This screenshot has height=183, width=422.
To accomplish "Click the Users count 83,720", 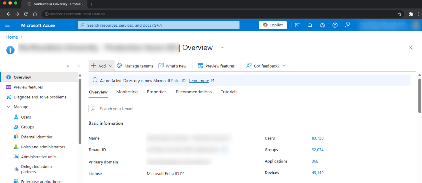I will [318, 138].
